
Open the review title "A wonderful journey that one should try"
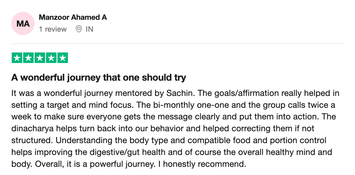tap(99, 78)
